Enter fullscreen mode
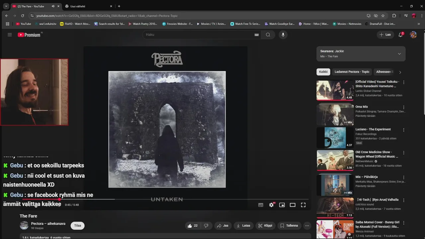 tap(303, 205)
